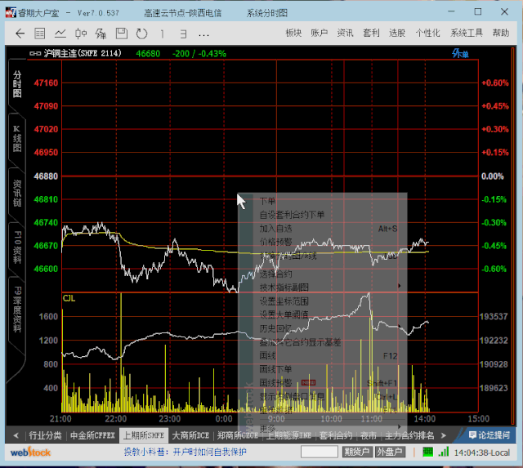Open the 系统工具 menu
The height and width of the screenshot is (468, 523).
tap(465, 33)
